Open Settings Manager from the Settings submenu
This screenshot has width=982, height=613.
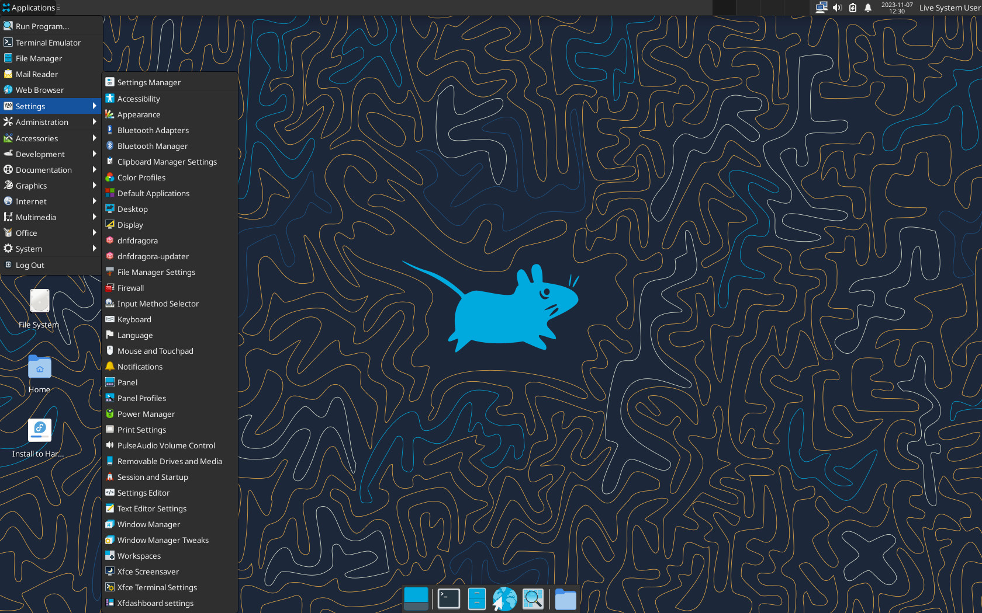click(x=170, y=82)
